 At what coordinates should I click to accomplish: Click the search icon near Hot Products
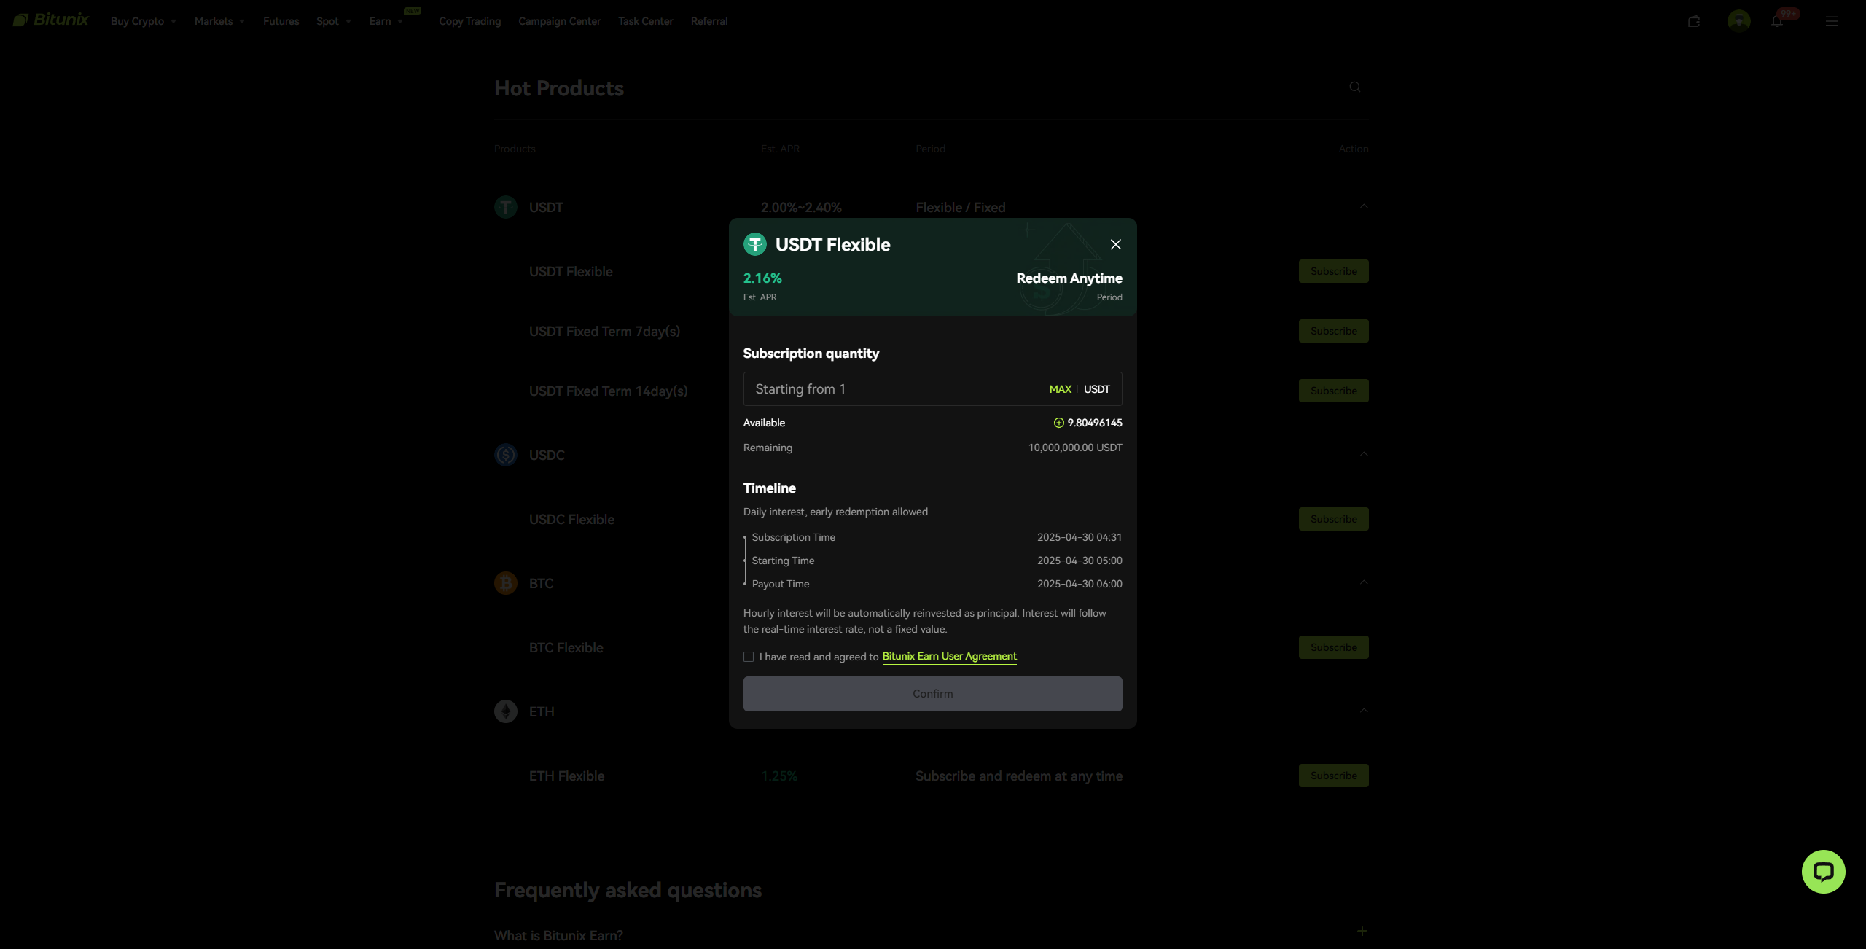[1354, 87]
